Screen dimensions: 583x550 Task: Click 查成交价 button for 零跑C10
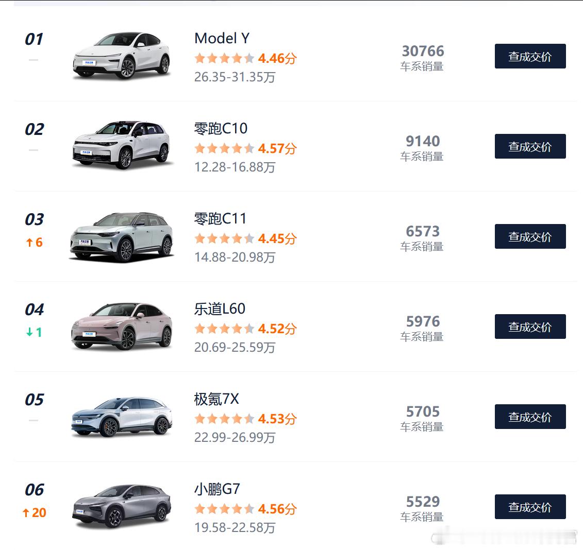tap(530, 146)
